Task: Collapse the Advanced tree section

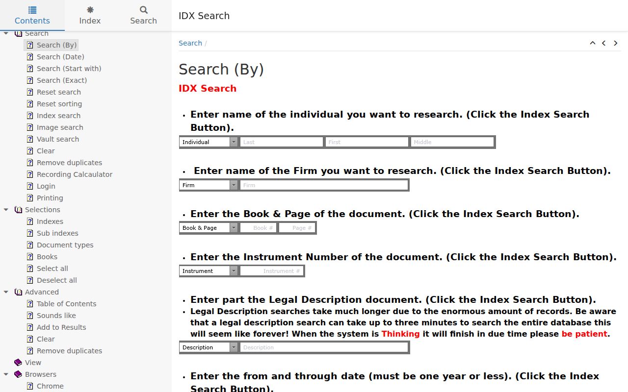Action: point(6,292)
